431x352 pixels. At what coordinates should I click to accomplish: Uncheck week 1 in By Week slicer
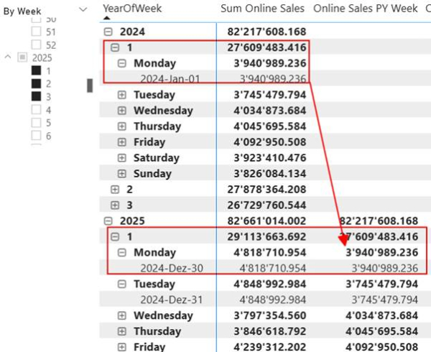[34, 71]
